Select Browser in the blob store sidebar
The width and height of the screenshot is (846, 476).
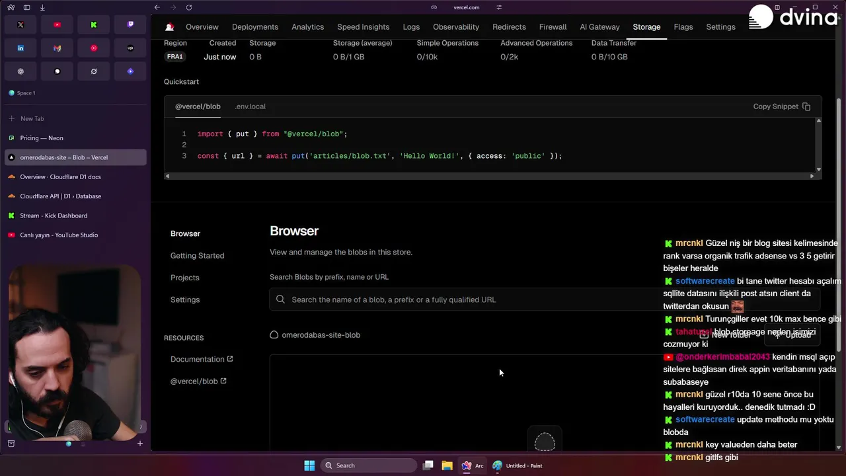(185, 233)
